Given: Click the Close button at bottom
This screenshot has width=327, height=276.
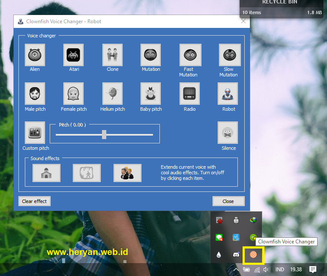Looking at the screenshot, I should click(228, 201).
